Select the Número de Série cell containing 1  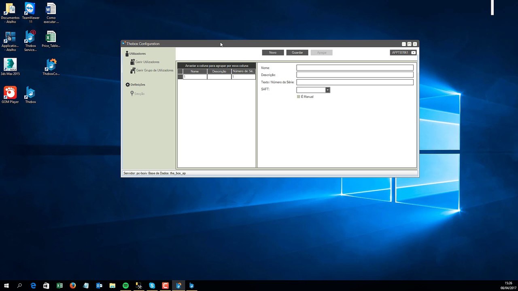coord(243,76)
